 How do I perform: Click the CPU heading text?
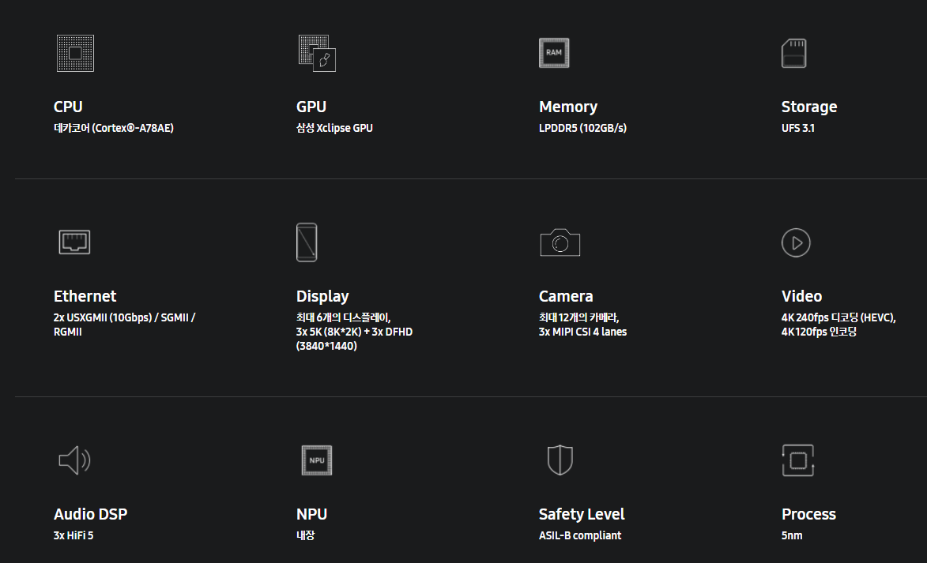tap(68, 107)
